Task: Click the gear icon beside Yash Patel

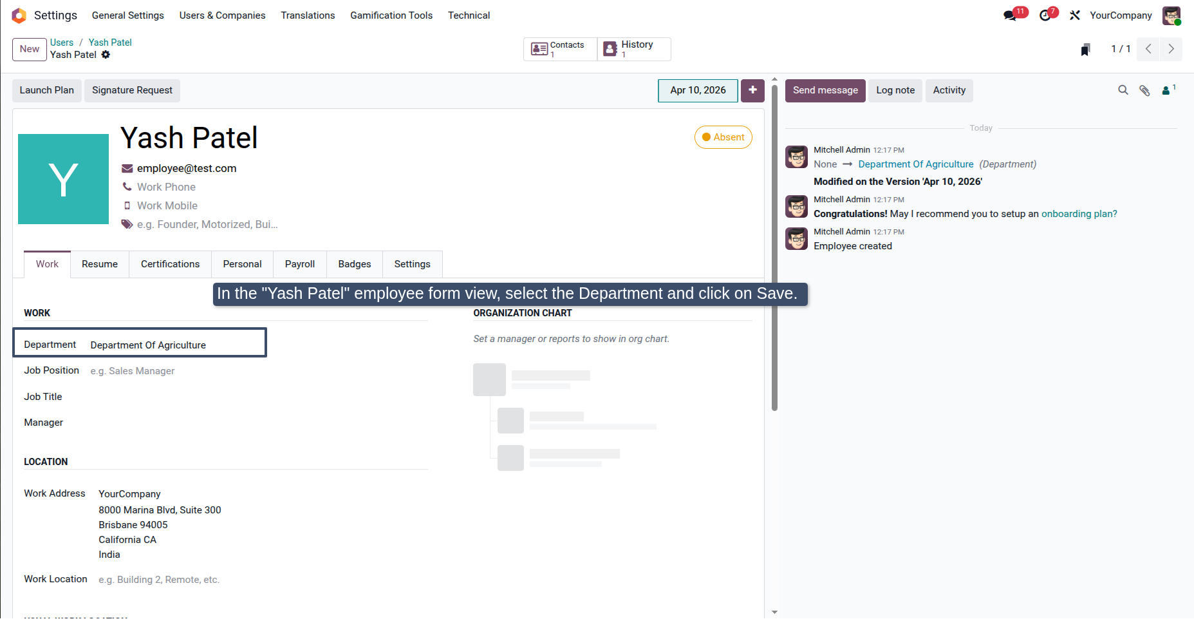Action: [106, 55]
